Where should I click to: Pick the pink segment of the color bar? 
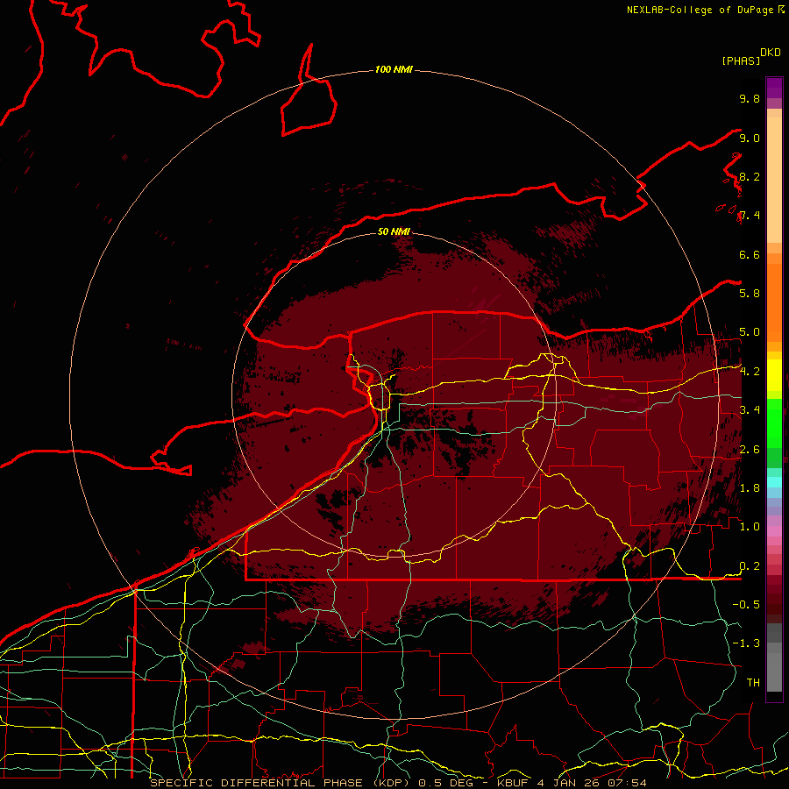(x=774, y=531)
